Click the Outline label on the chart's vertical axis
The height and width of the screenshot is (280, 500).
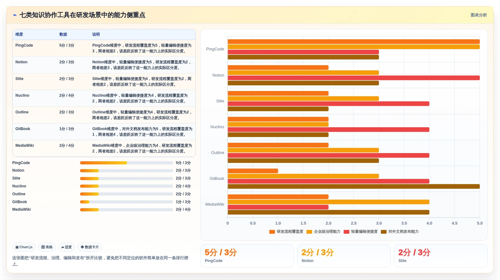pos(218,153)
